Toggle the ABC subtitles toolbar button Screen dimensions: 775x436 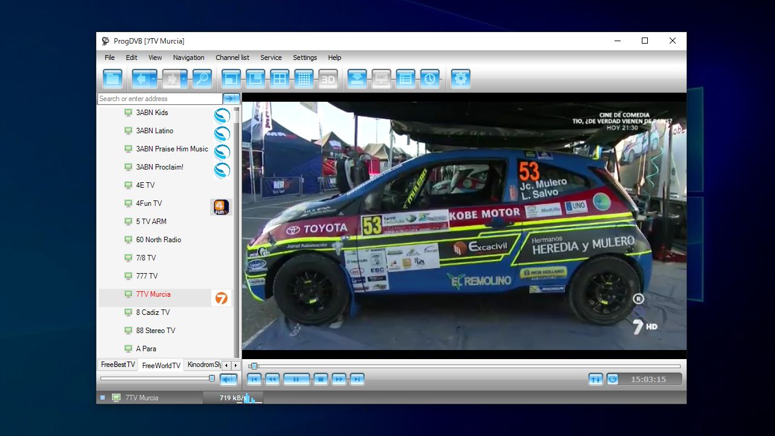(381, 79)
